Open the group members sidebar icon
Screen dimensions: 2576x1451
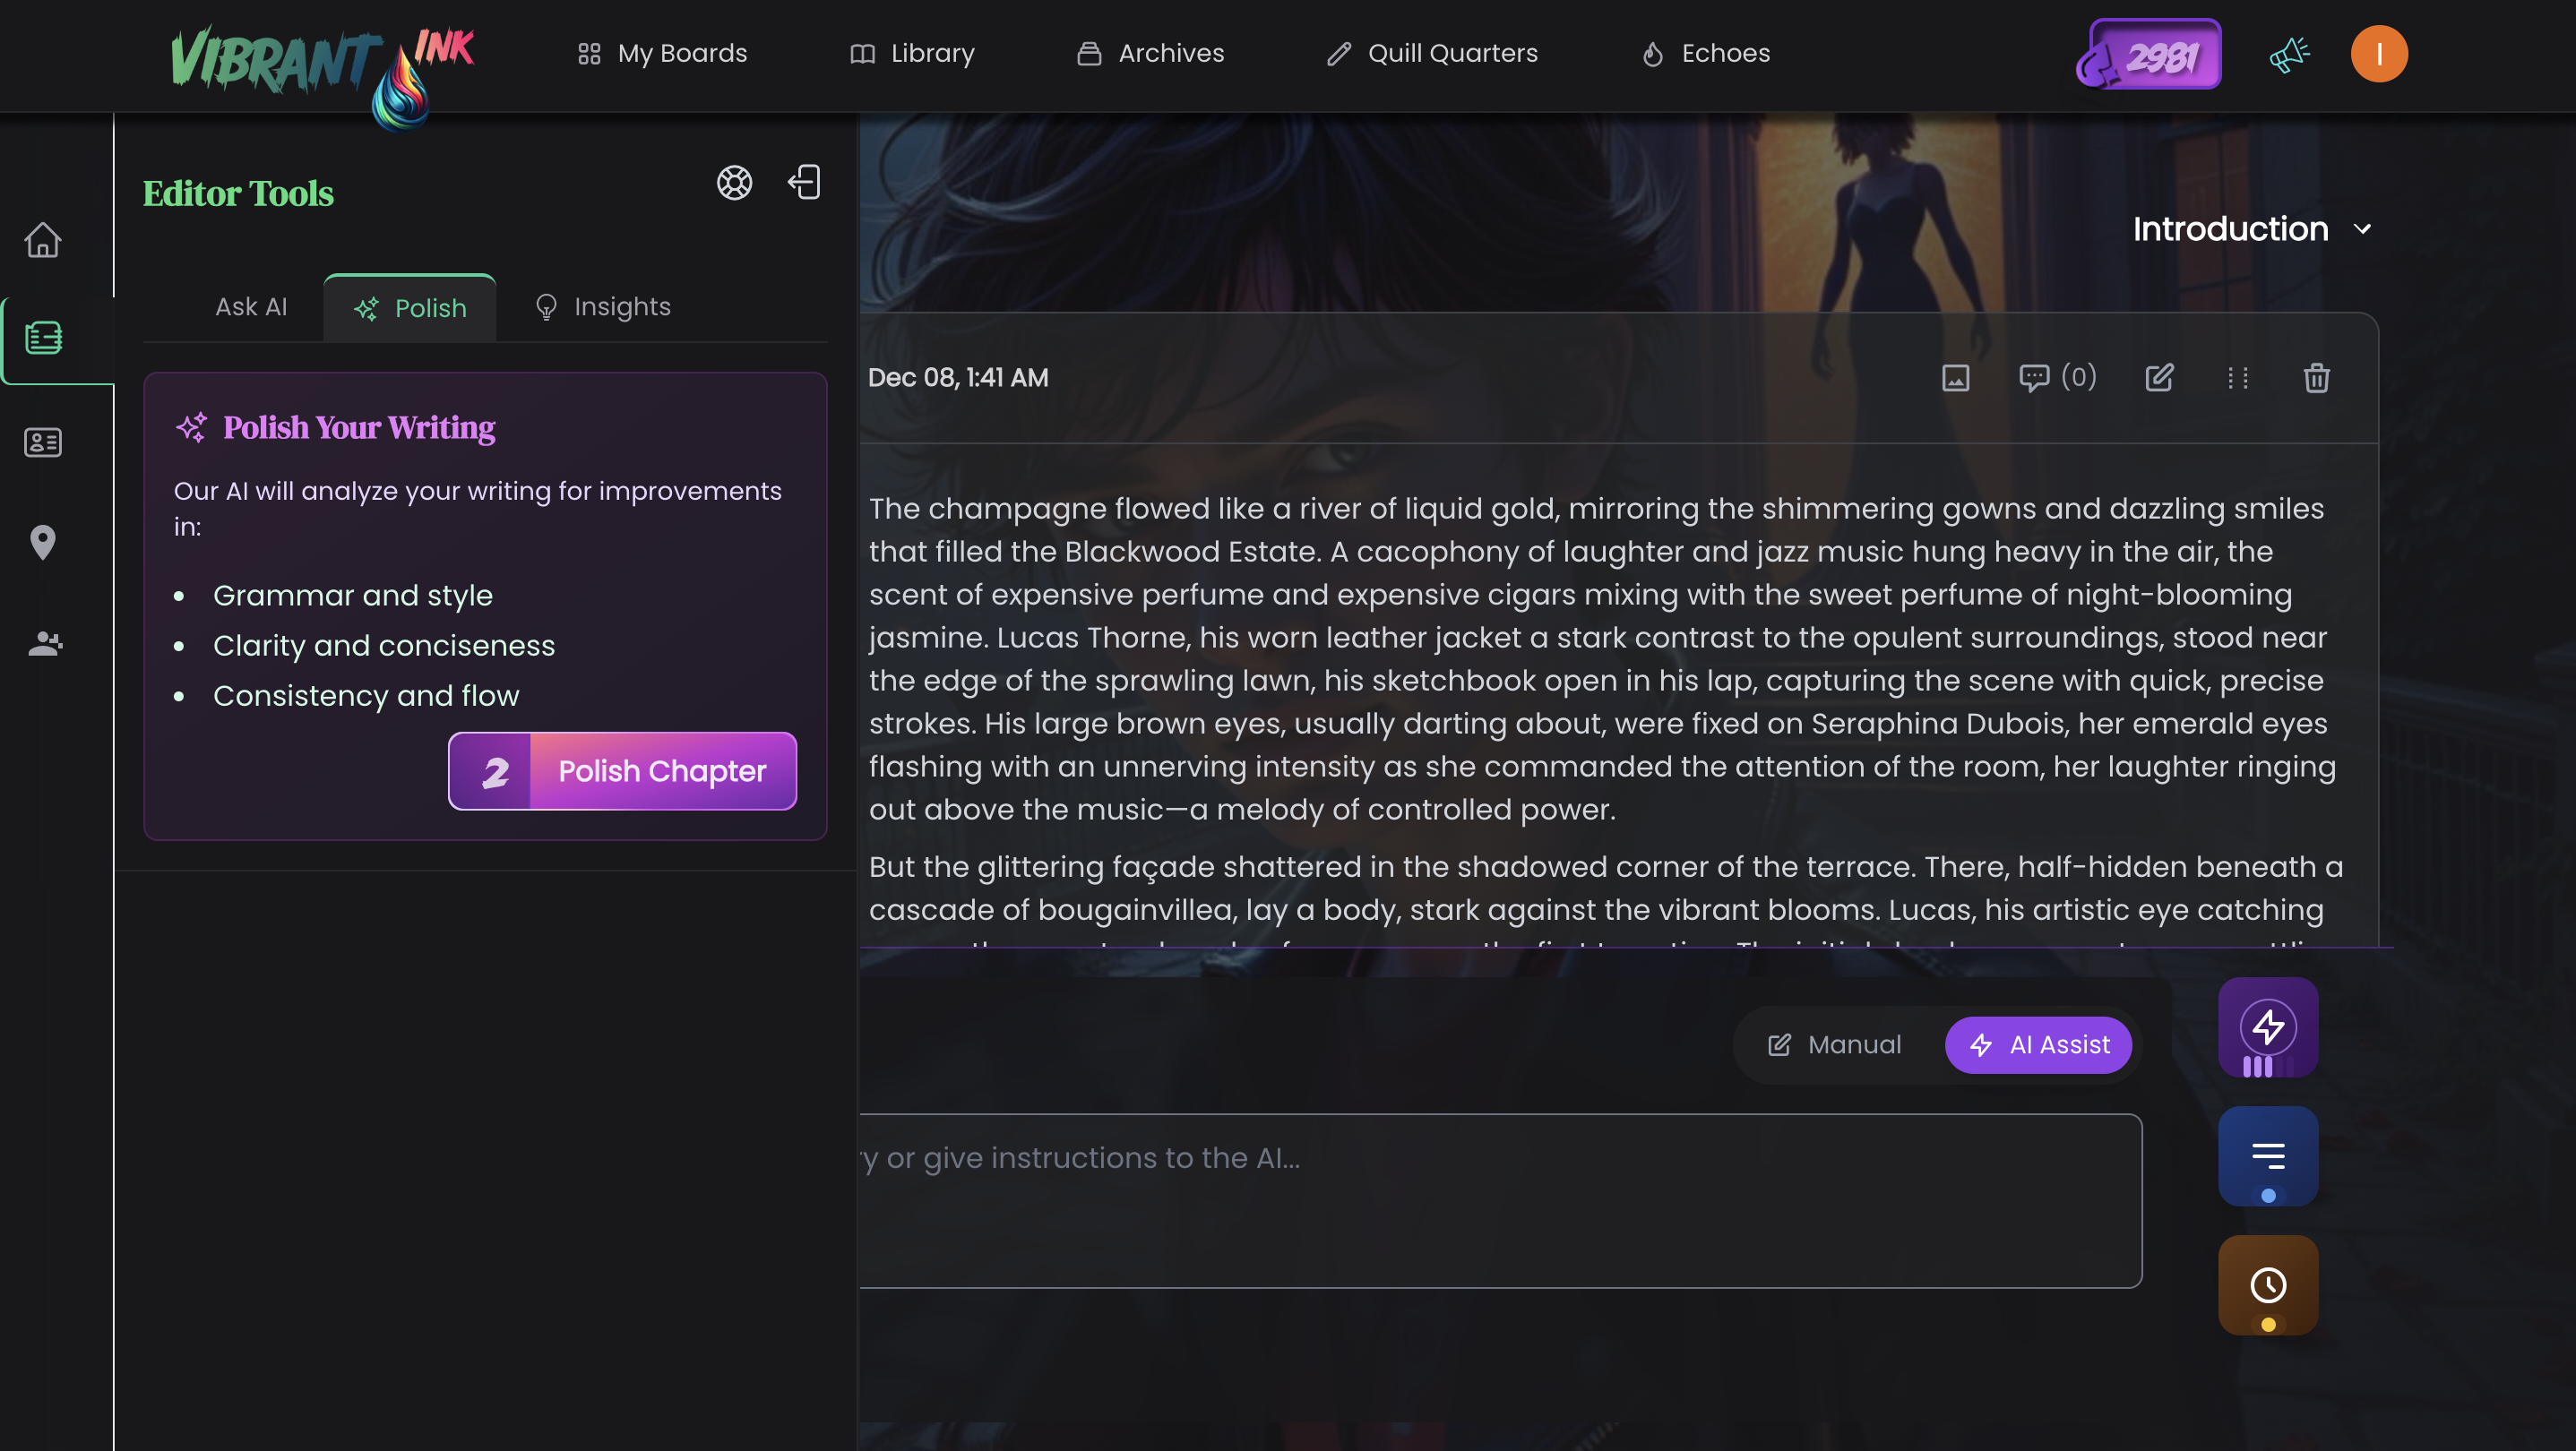[43, 644]
